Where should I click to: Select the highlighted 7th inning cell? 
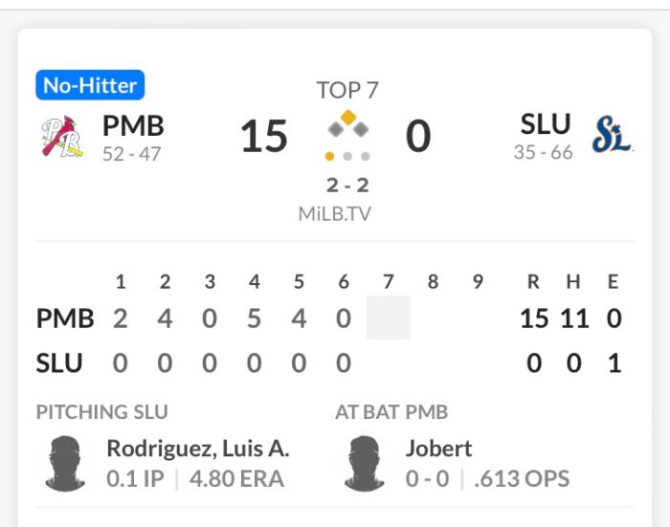point(389,318)
